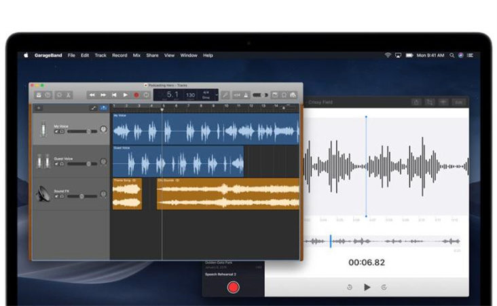Click the Guest Voice pan knob

pyautogui.click(x=103, y=162)
